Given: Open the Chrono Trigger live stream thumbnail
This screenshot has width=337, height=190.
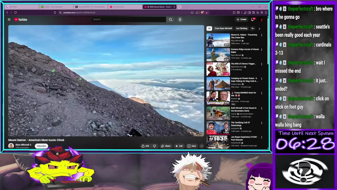Looking at the screenshot, I should [x=218, y=69].
